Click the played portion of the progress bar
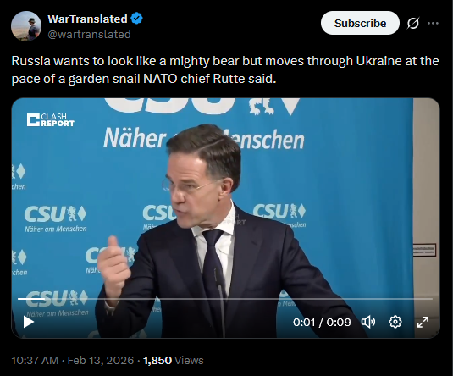 point(32,299)
